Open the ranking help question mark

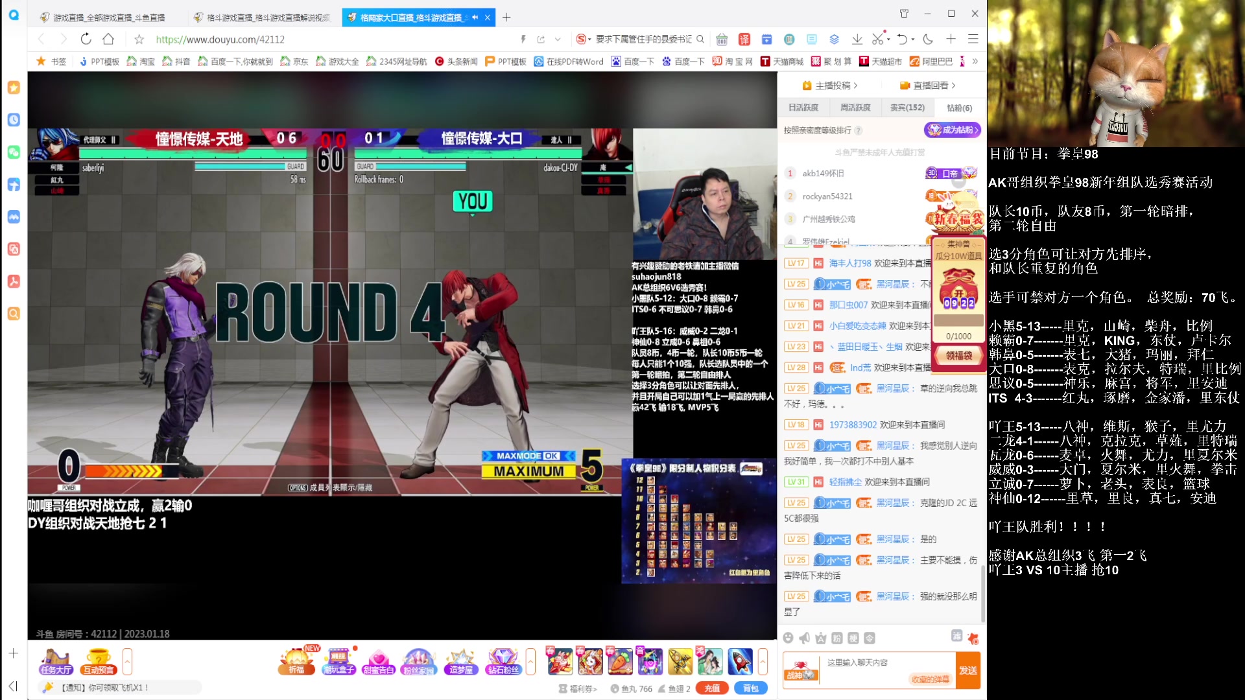pos(858,130)
